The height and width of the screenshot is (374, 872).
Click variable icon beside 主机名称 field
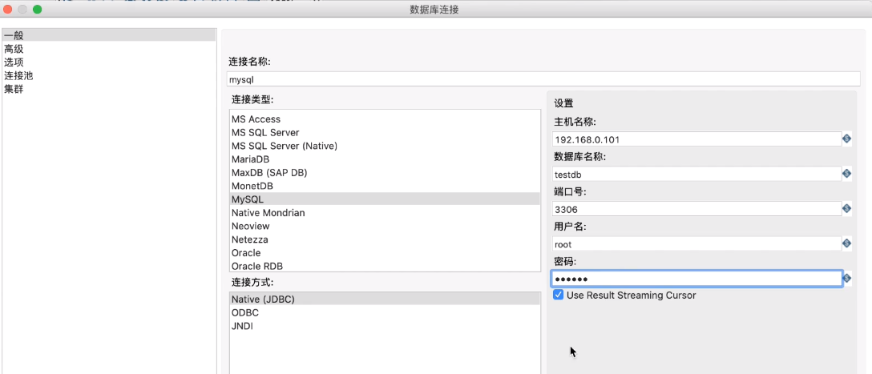[x=847, y=139]
